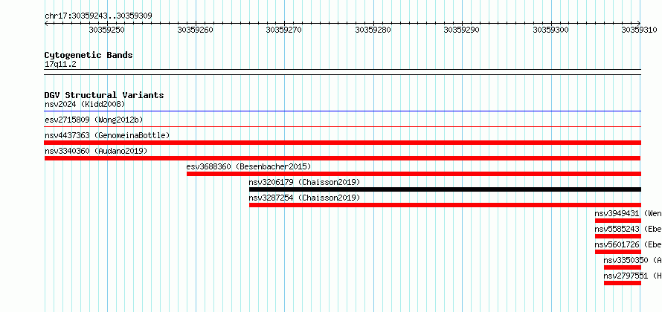Click the left arrowhead of the ruler
Image resolution: width=662 pixels, height=312 pixels.
click(x=46, y=23)
